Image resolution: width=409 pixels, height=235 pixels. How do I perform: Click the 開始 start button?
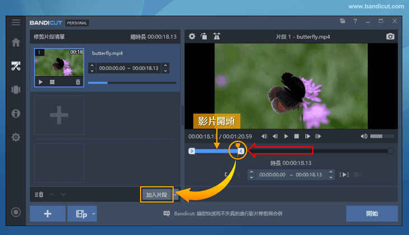(x=371, y=214)
